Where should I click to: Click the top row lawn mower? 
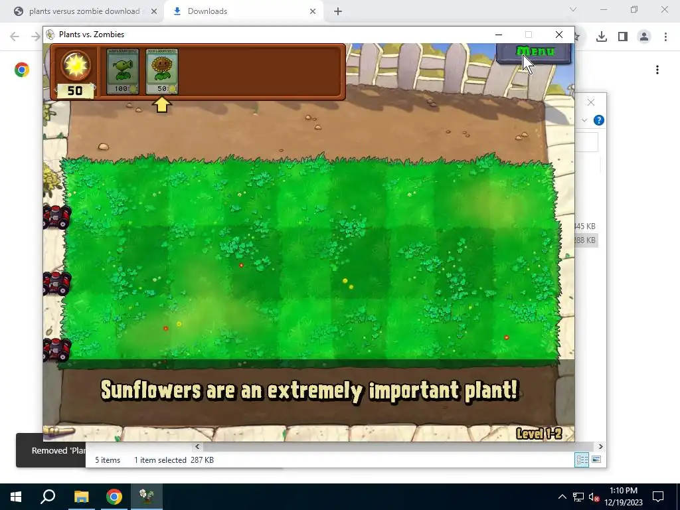pyautogui.click(x=57, y=216)
